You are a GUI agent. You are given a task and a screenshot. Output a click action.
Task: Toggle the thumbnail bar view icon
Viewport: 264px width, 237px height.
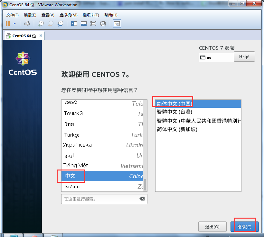click(x=84, y=24)
